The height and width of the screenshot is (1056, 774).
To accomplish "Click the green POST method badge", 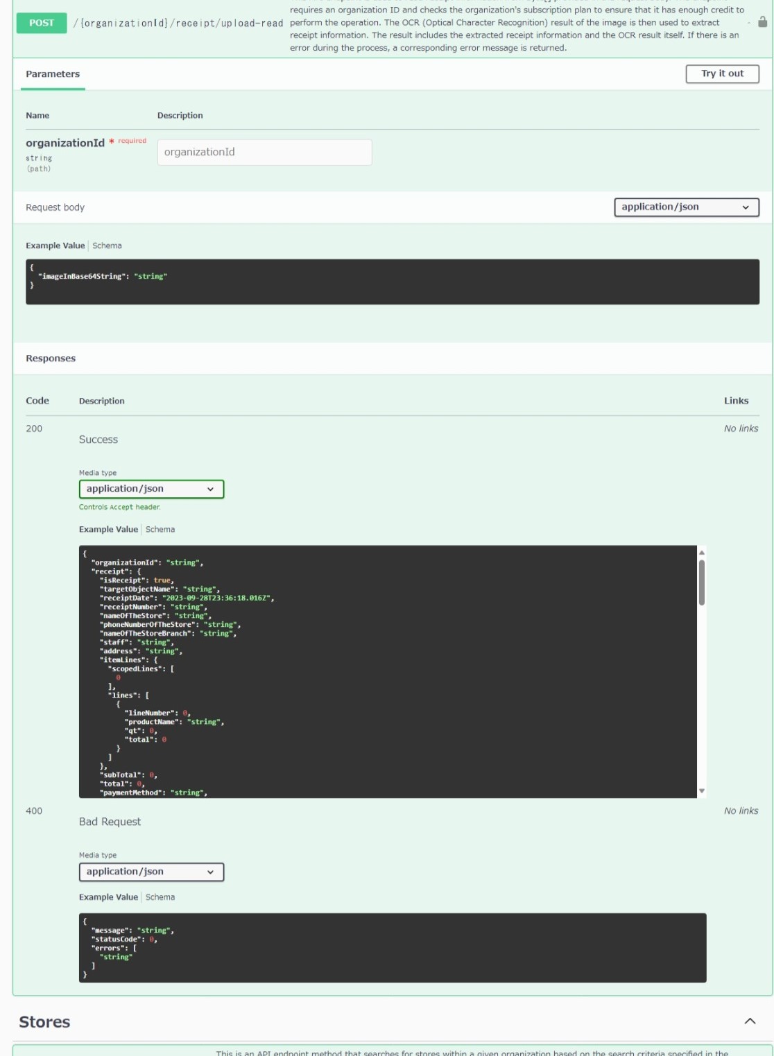I will tap(42, 23).
